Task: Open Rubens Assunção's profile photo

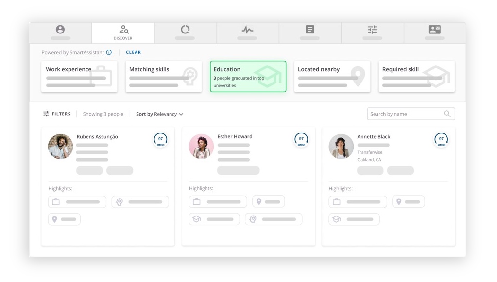Action: tap(61, 146)
